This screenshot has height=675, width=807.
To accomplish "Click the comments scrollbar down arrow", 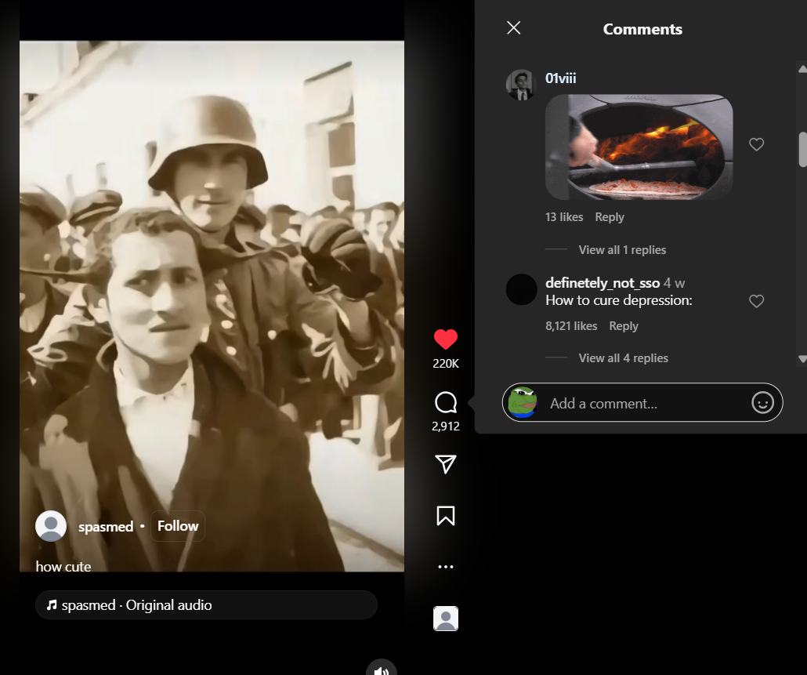I will tap(802, 358).
